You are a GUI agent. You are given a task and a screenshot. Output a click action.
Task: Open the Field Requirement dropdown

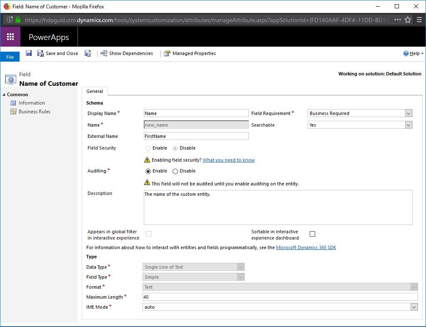pyautogui.click(x=408, y=113)
